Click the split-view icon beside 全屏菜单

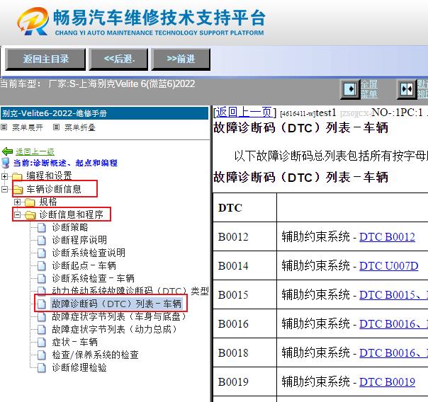point(407,89)
